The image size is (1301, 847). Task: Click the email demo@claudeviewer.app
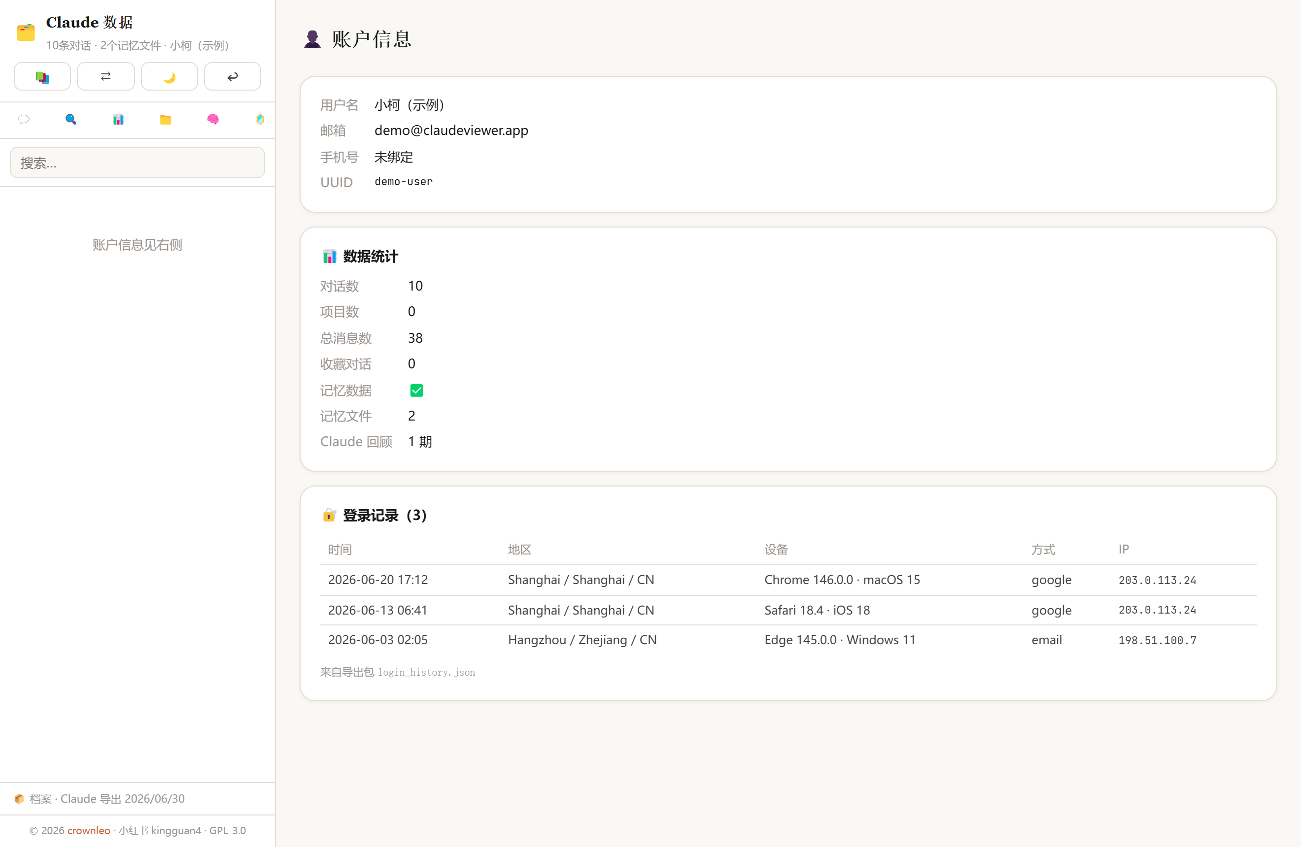(451, 130)
